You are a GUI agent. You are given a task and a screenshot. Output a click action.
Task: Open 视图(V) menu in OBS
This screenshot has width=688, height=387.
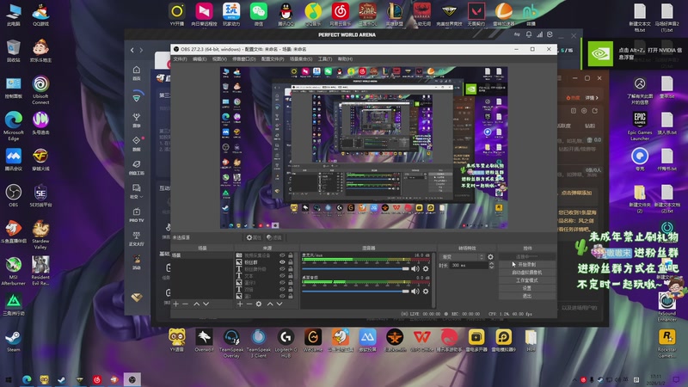click(x=219, y=58)
